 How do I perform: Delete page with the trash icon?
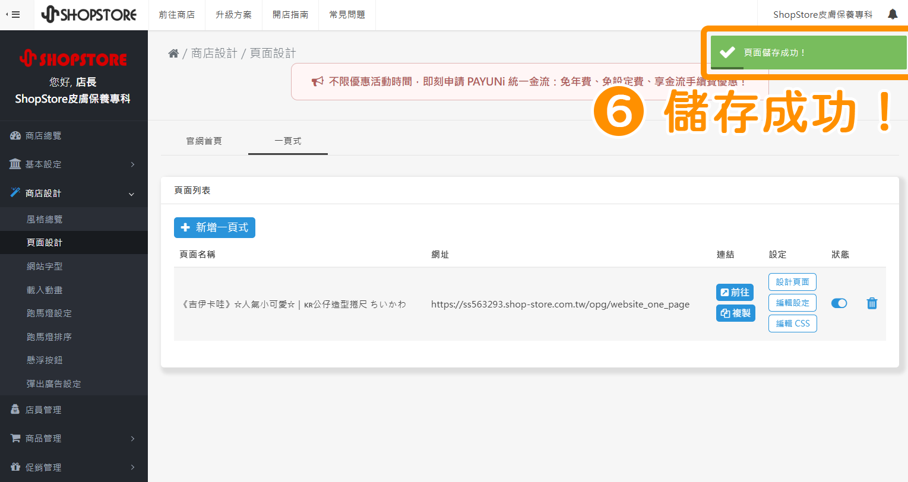point(872,303)
